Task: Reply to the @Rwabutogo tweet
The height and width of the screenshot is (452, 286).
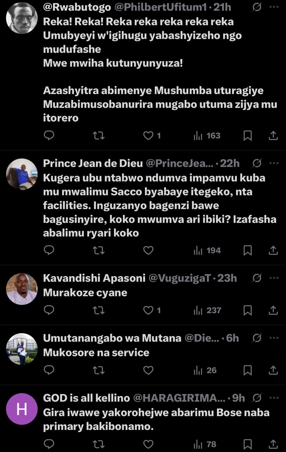Action: [x=49, y=135]
